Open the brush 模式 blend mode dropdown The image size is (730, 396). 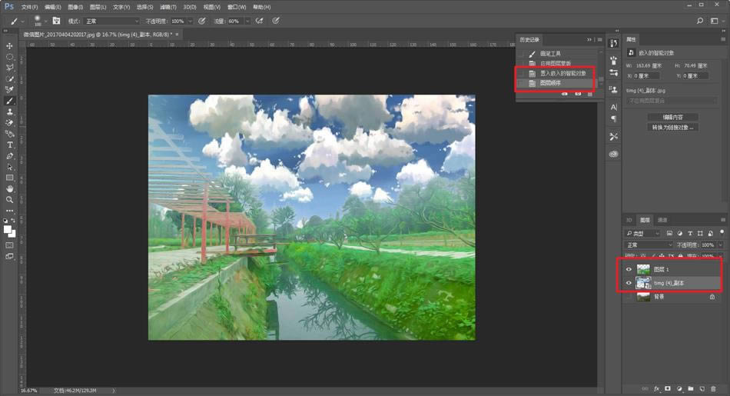pos(112,22)
